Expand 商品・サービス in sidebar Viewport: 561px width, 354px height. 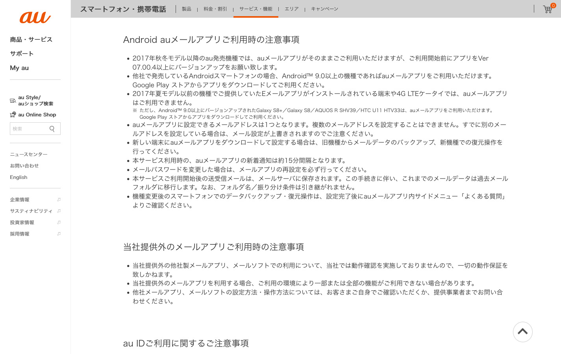point(31,39)
